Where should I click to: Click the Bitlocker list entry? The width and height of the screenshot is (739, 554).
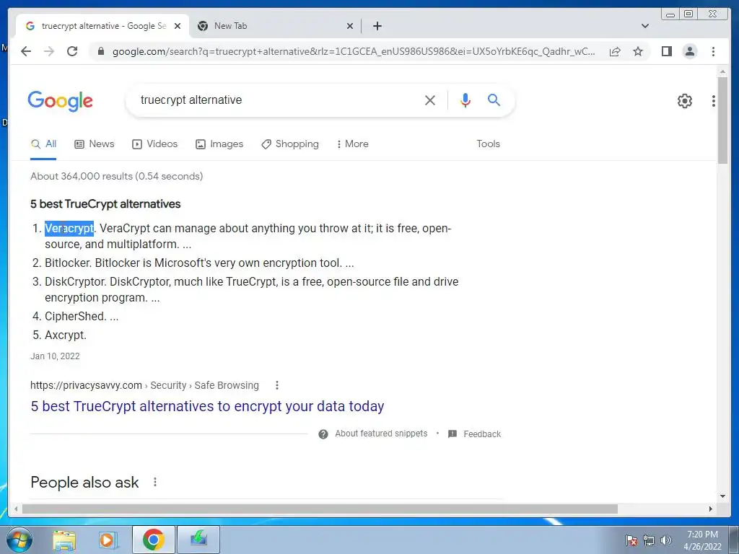tap(199, 263)
